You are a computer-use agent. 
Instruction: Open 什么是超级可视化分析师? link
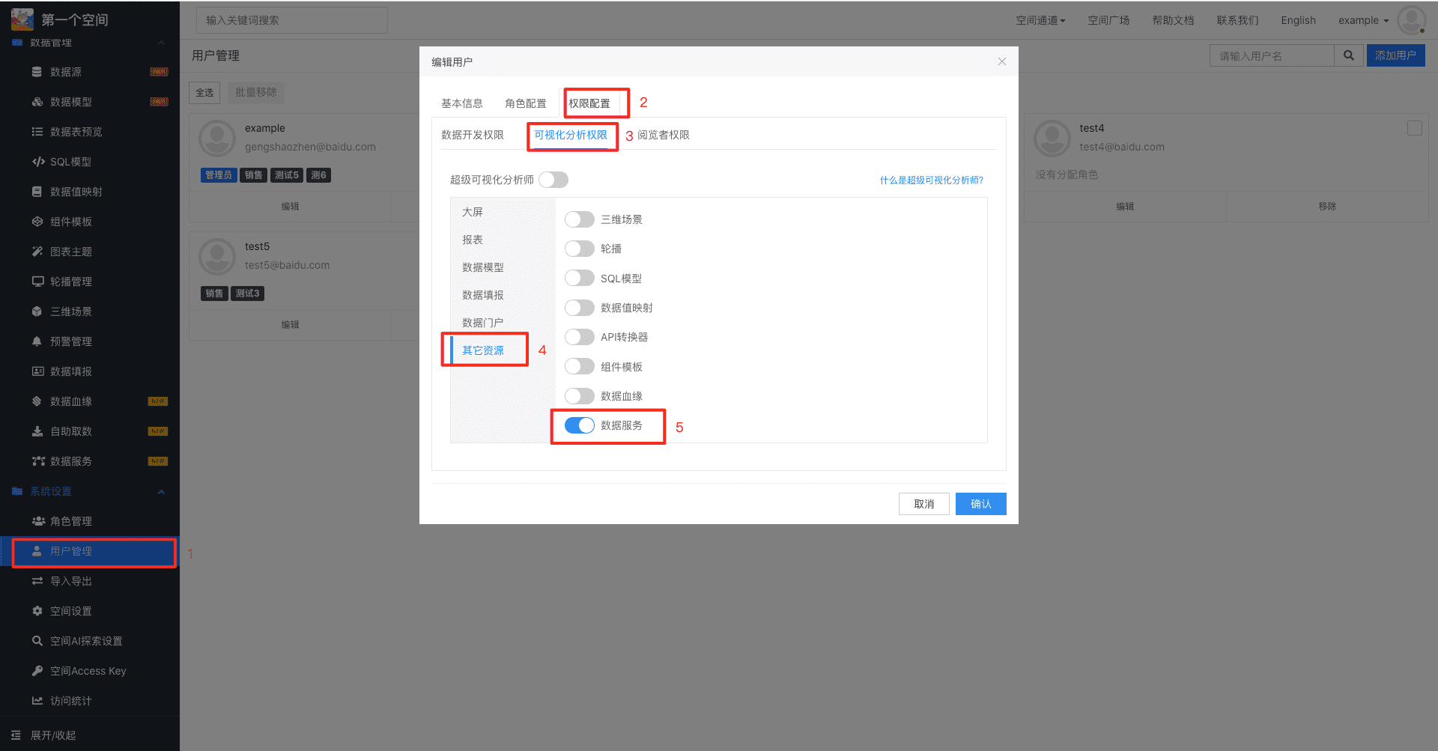click(x=931, y=180)
